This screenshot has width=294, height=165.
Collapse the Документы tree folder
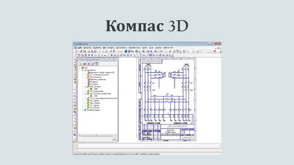tap(83, 70)
